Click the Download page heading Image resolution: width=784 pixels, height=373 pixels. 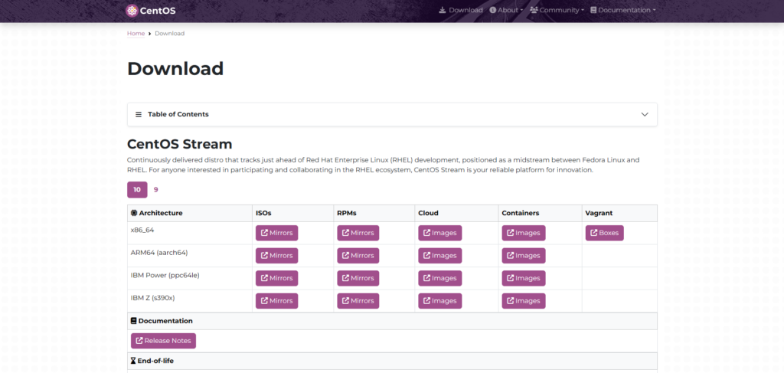(175, 68)
